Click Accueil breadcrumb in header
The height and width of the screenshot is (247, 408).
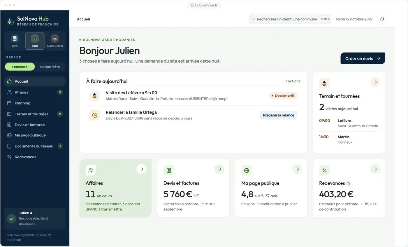tap(83, 19)
